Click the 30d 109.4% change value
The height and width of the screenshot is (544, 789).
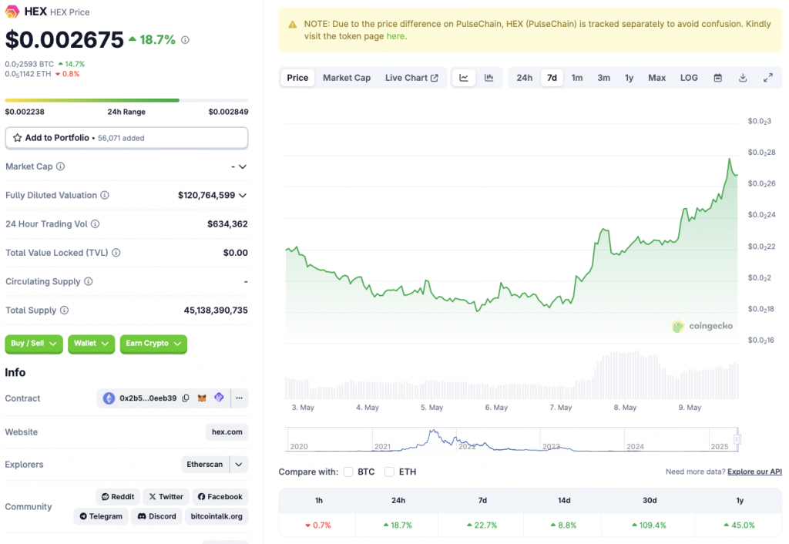(649, 525)
